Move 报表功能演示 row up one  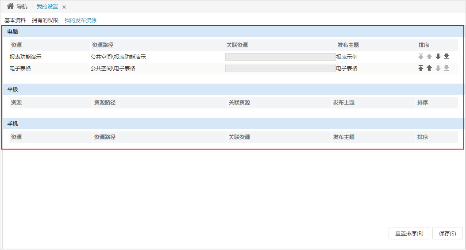tap(429, 57)
